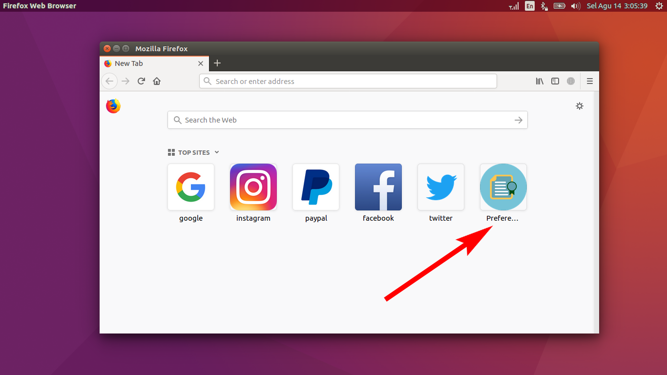Open the paypal top site tile

pyautogui.click(x=316, y=187)
